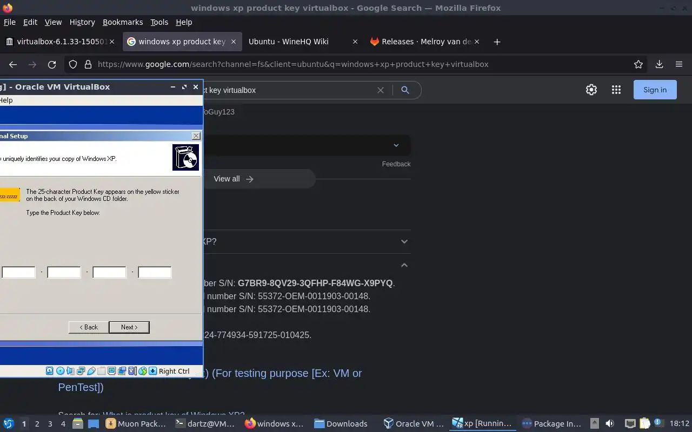Open a new Firefox tab with plus button
692x432 pixels.
497,42
